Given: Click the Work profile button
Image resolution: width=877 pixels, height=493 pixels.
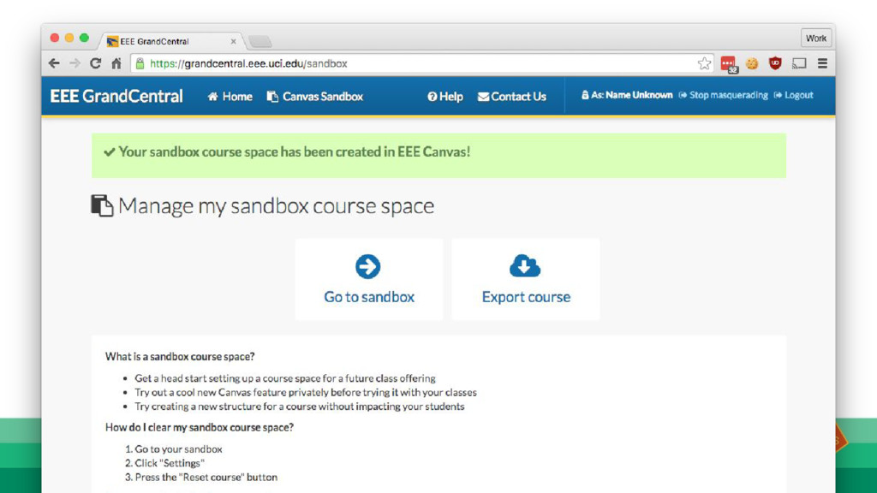Looking at the screenshot, I should click(816, 38).
